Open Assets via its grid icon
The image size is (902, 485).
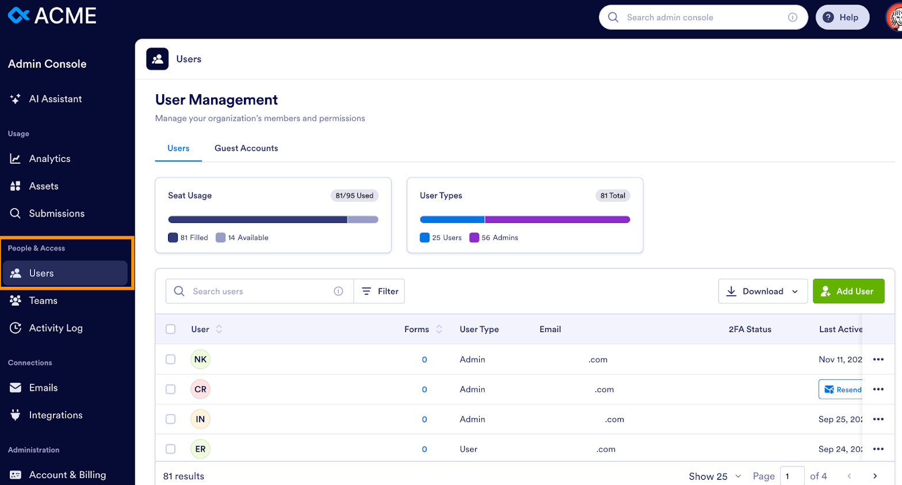[16, 186]
